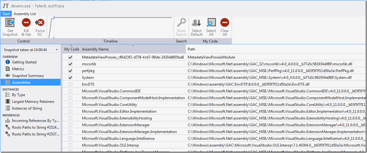This screenshot has height=153, width=367.
Task: Switch to the Assembly List tab
Action: pos(25,14)
